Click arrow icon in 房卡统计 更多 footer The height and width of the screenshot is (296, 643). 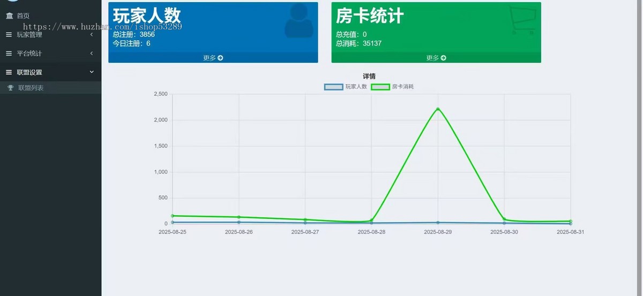coord(443,58)
